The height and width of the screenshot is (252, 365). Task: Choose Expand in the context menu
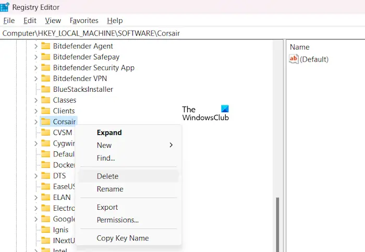[x=128, y=133]
